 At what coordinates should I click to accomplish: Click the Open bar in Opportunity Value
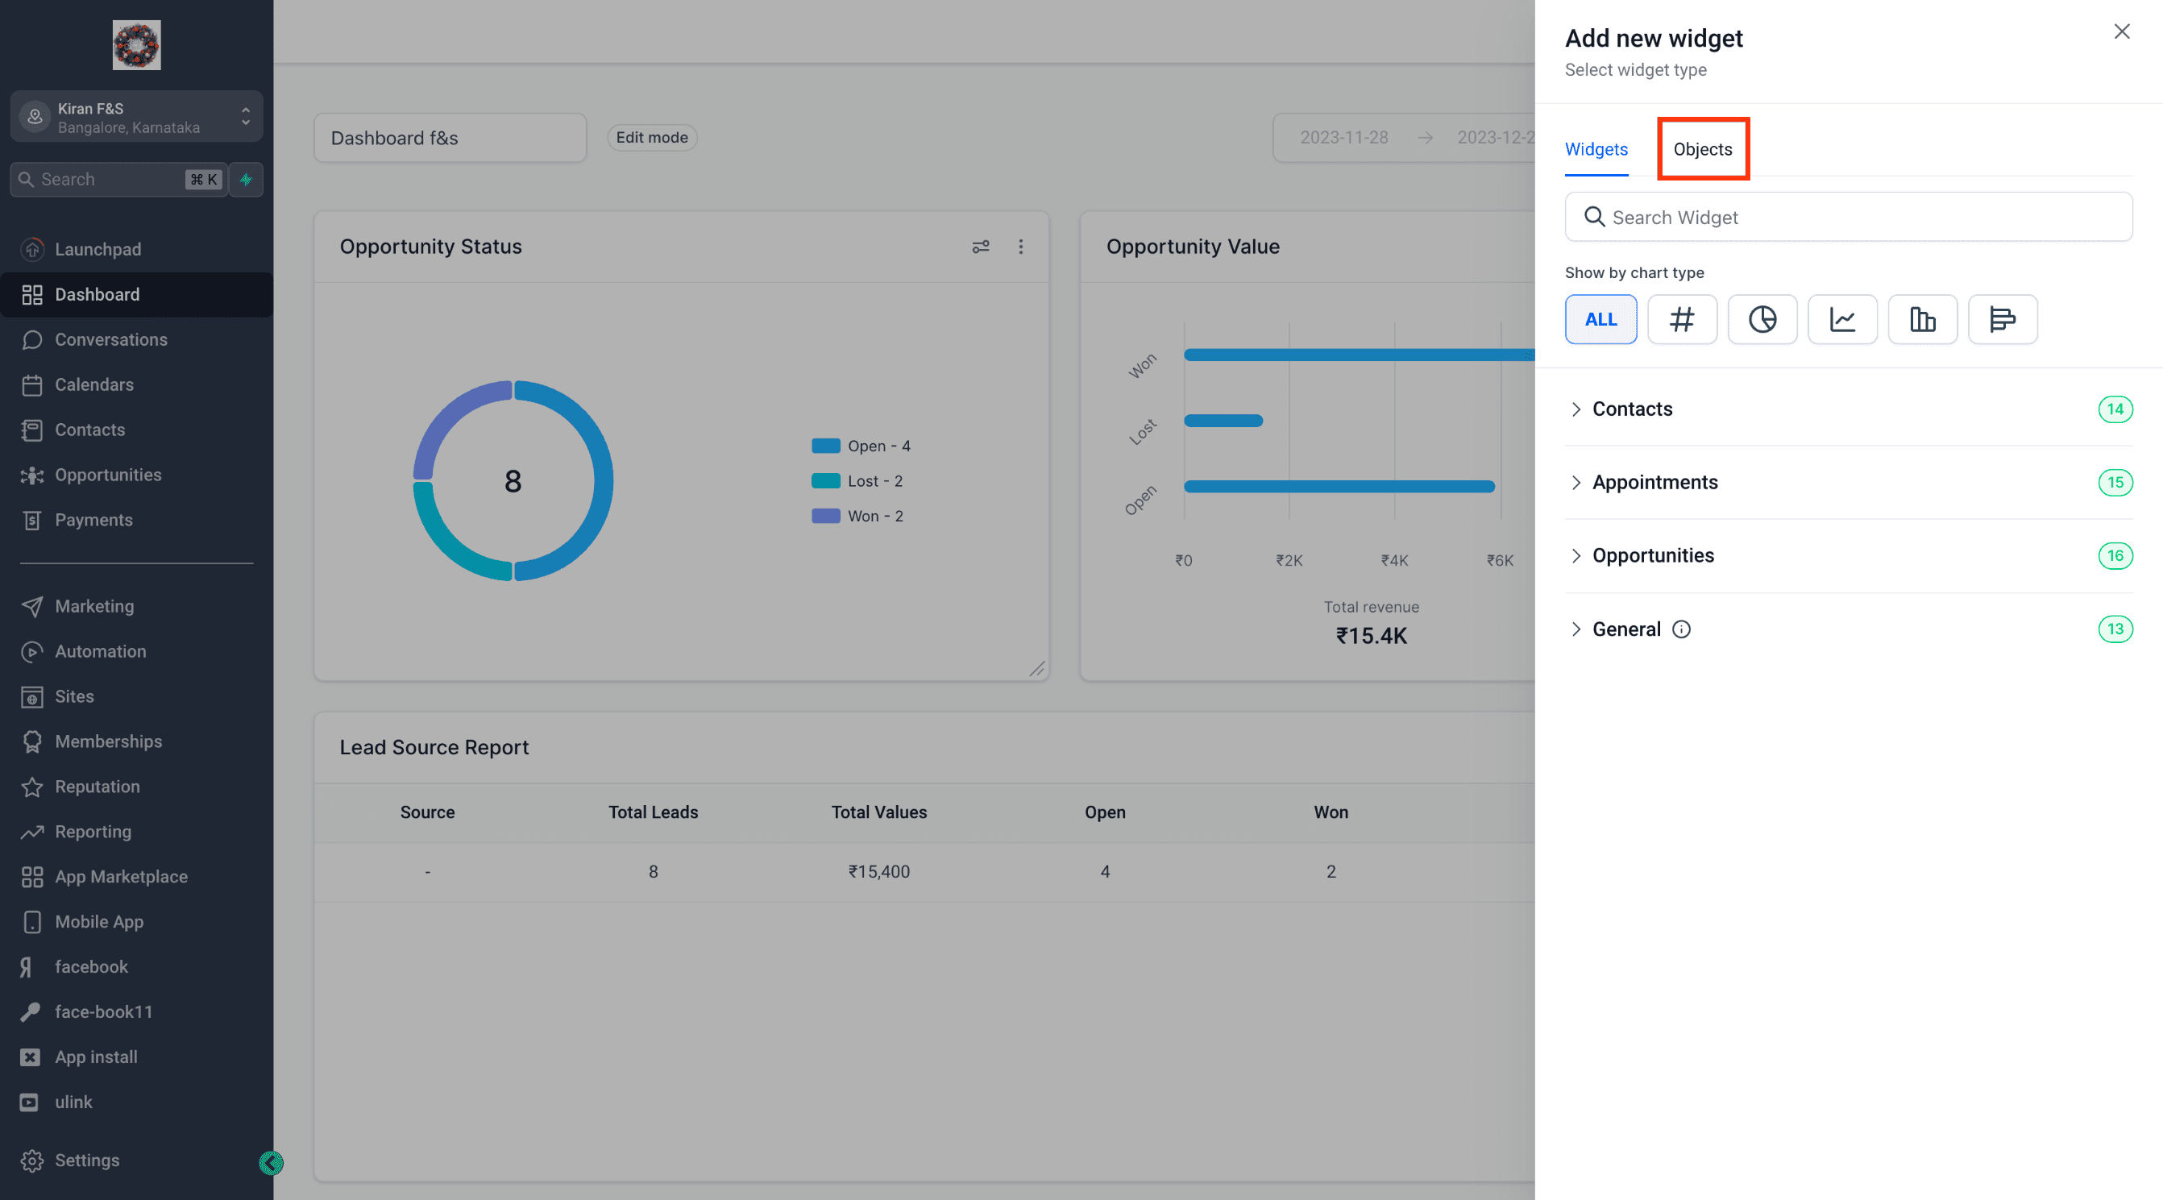(1339, 486)
